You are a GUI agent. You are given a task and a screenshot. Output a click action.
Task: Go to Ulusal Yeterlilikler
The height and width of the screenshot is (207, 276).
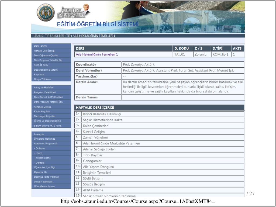(x=51, y=182)
